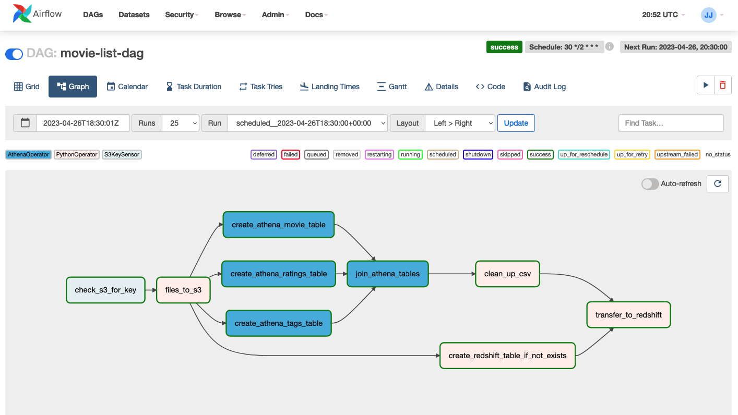The width and height of the screenshot is (738, 415).
Task: Open the Run selection dropdown
Action: click(307, 123)
